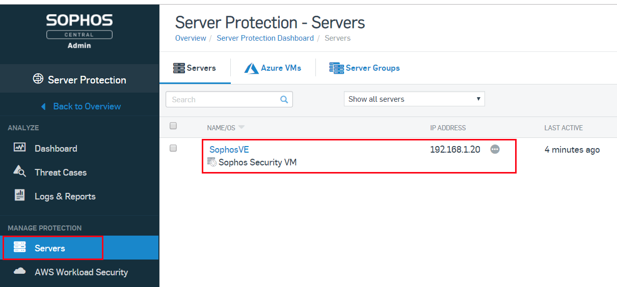Click the AWS Workload Security cloud icon
The image size is (617, 287).
pos(19,271)
